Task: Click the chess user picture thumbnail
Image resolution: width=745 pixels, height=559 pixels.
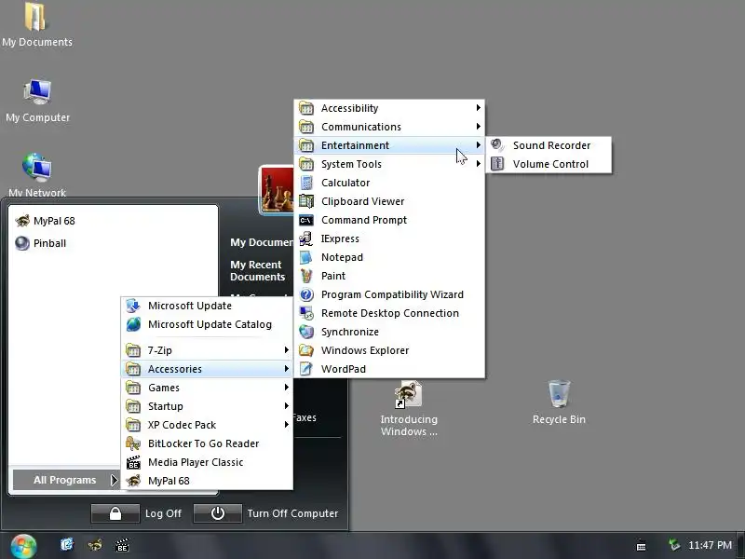Action: (x=277, y=191)
